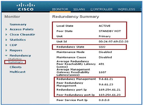The image size is (143, 105).
Task: Select Summary under Redundancy
Action: click(15, 62)
